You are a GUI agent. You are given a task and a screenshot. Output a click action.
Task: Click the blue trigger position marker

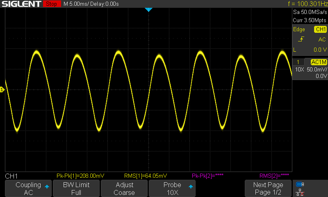pyautogui.click(x=149, y=9)
